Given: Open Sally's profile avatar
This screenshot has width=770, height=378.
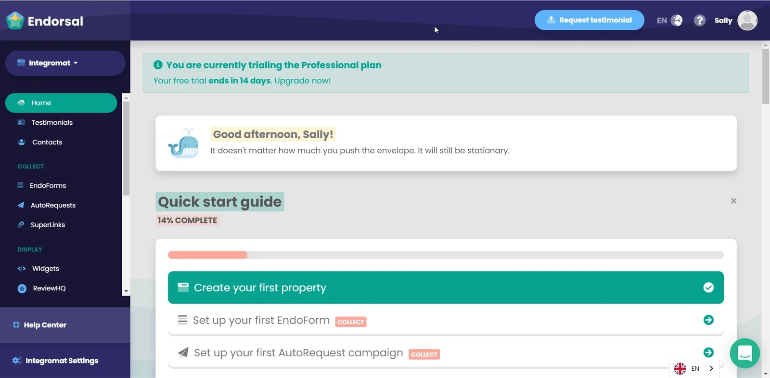Looking at the screenshot, I should point(747,20).
